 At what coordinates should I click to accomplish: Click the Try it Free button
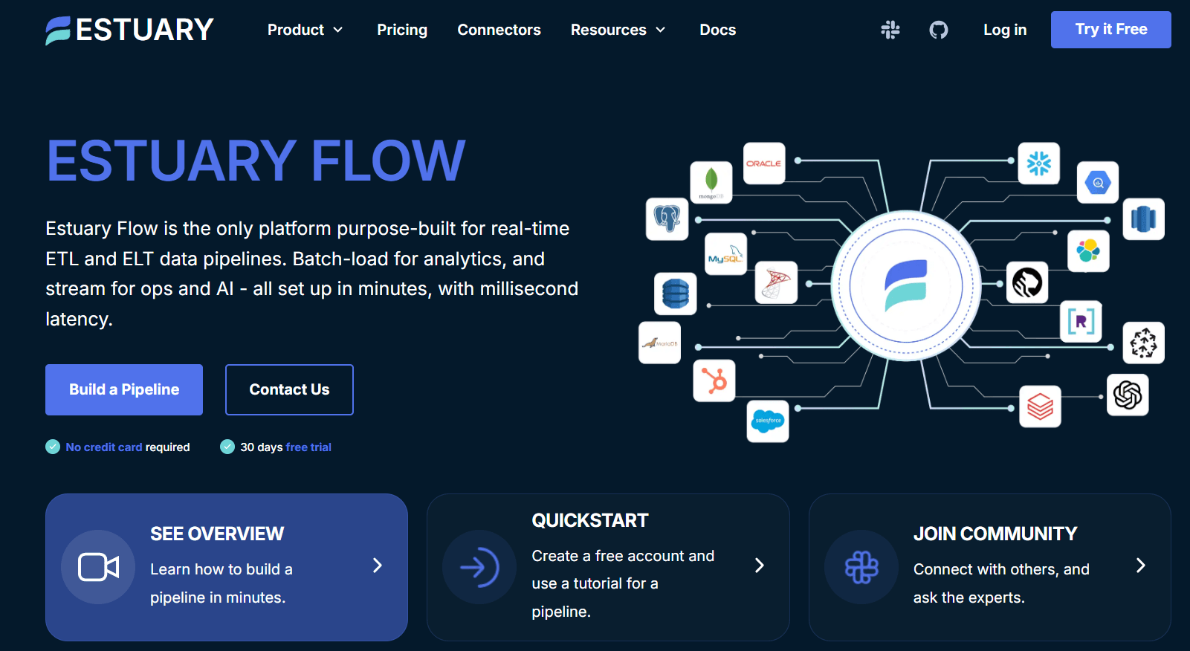pyautogui.click(x=1111, y=30)
